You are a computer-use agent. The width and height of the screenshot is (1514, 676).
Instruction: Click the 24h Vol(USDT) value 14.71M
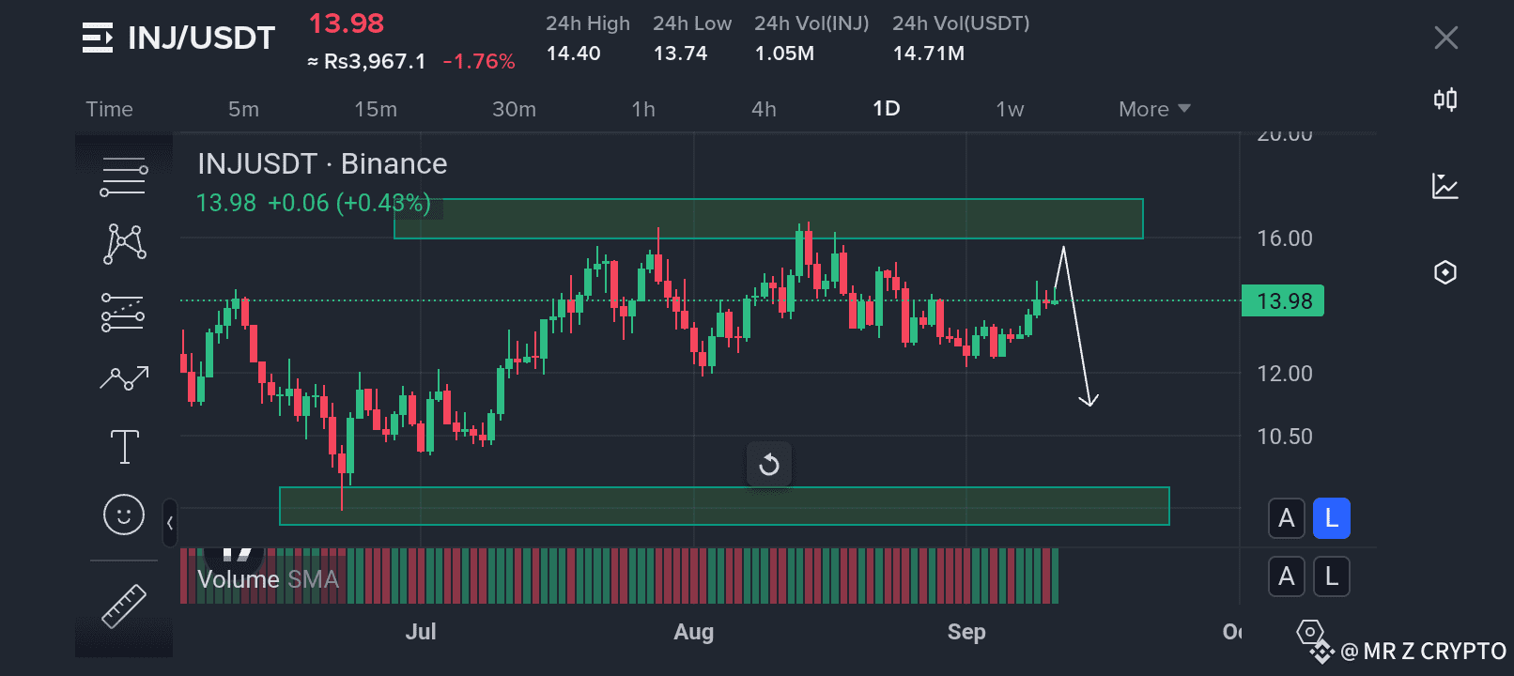[x=929, y=54]
